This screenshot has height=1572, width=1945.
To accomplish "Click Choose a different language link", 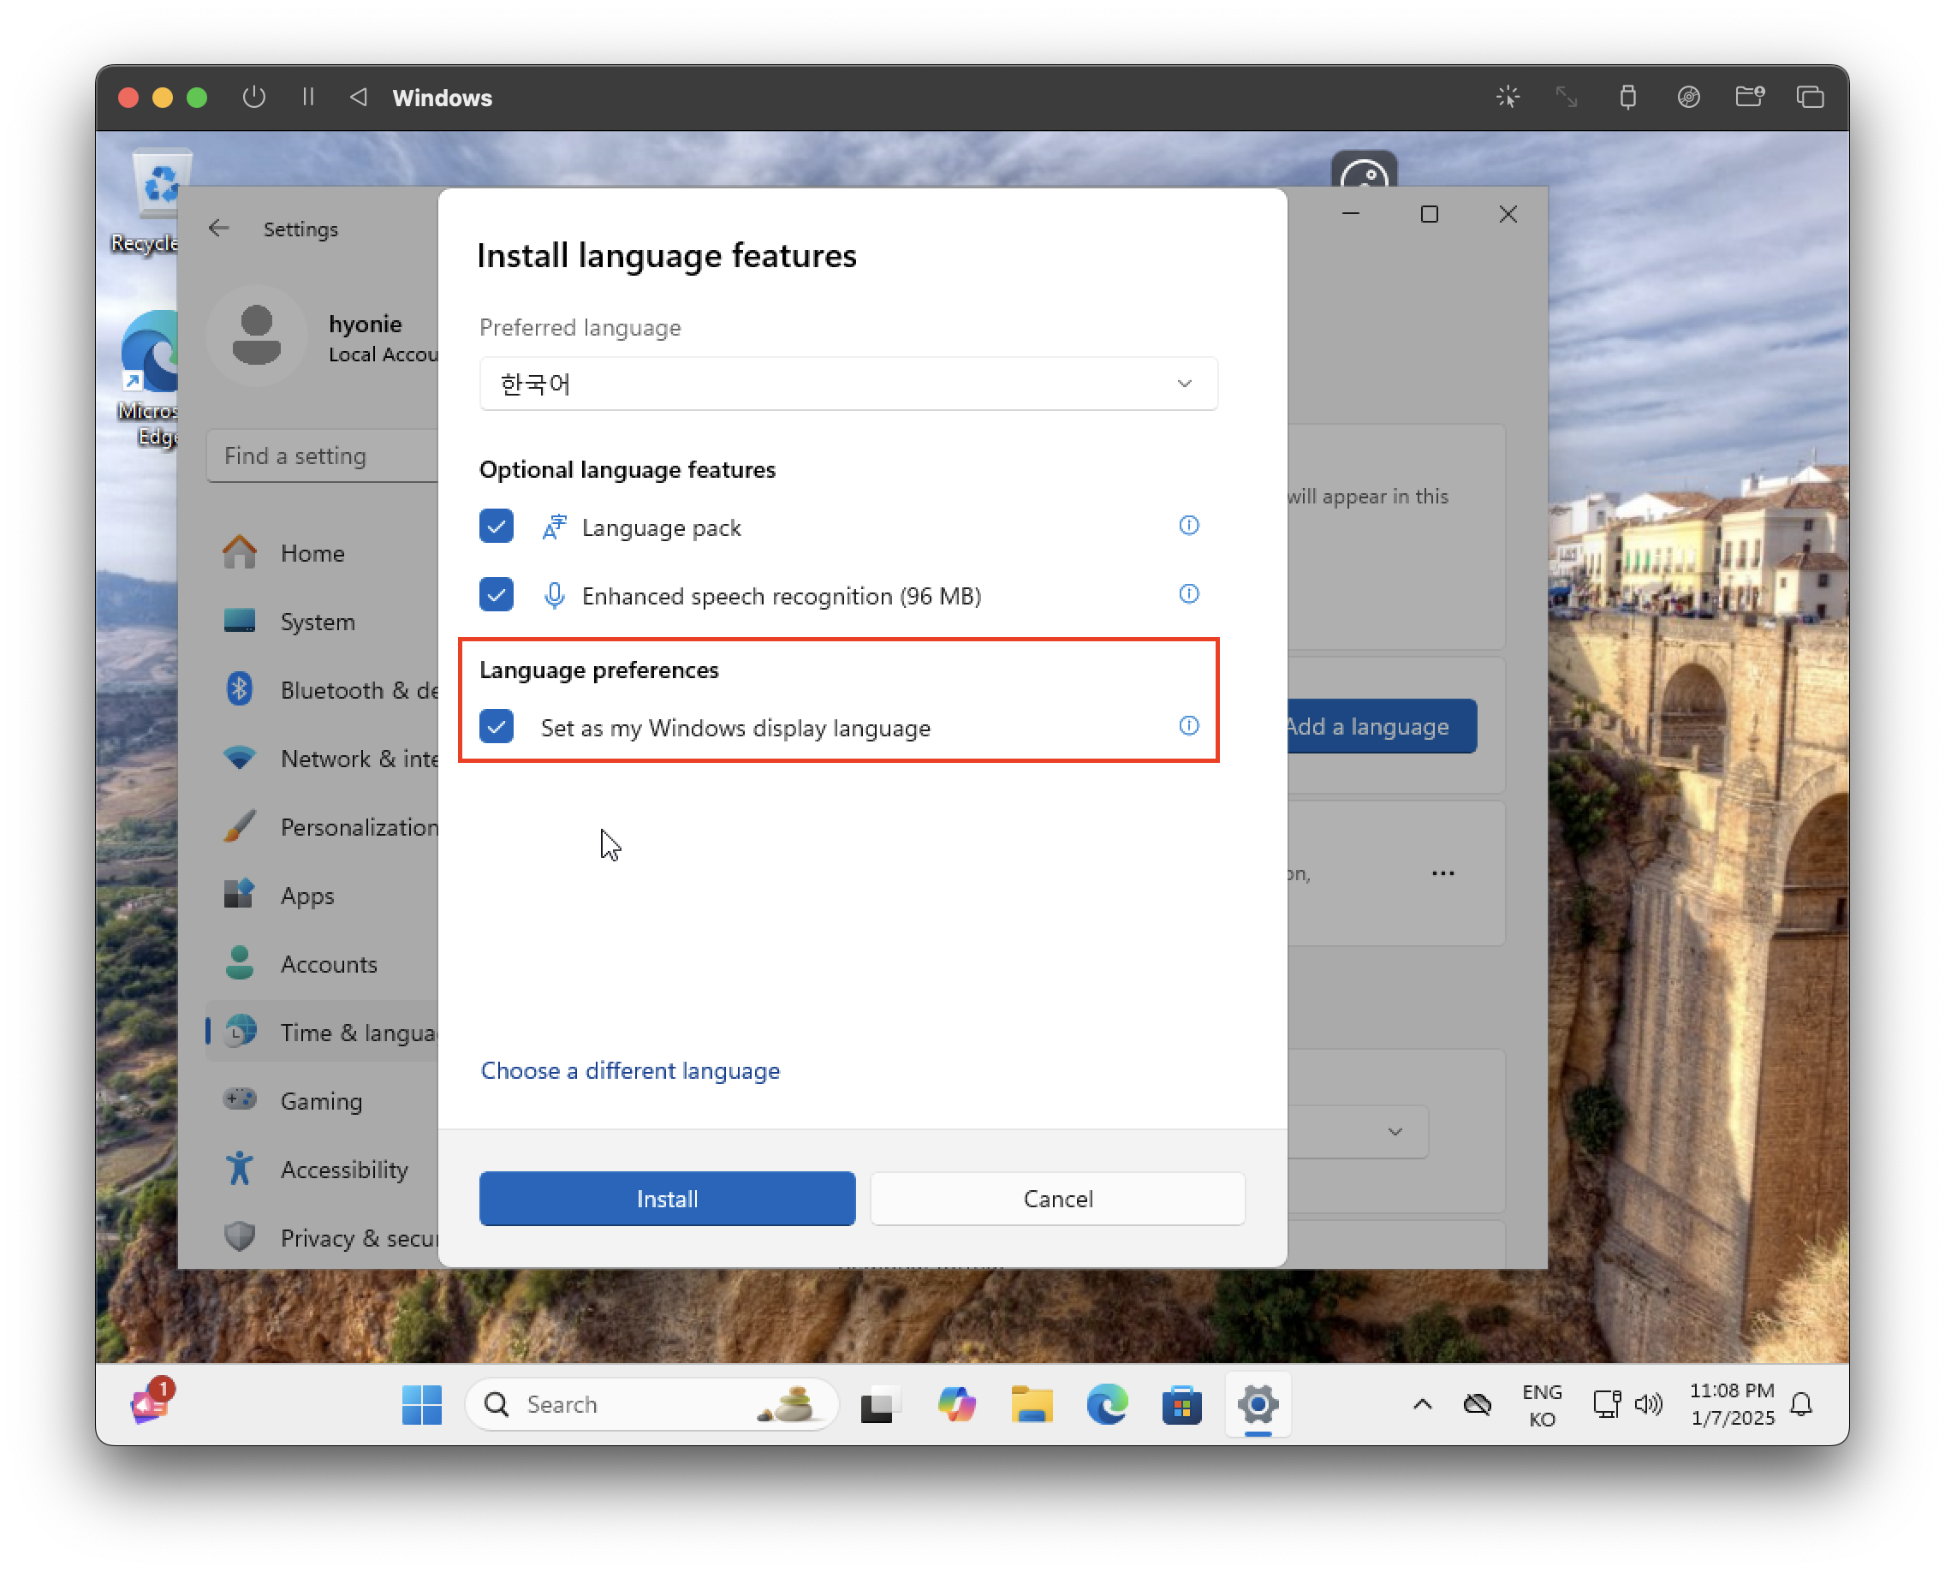I will [629, 1070].
